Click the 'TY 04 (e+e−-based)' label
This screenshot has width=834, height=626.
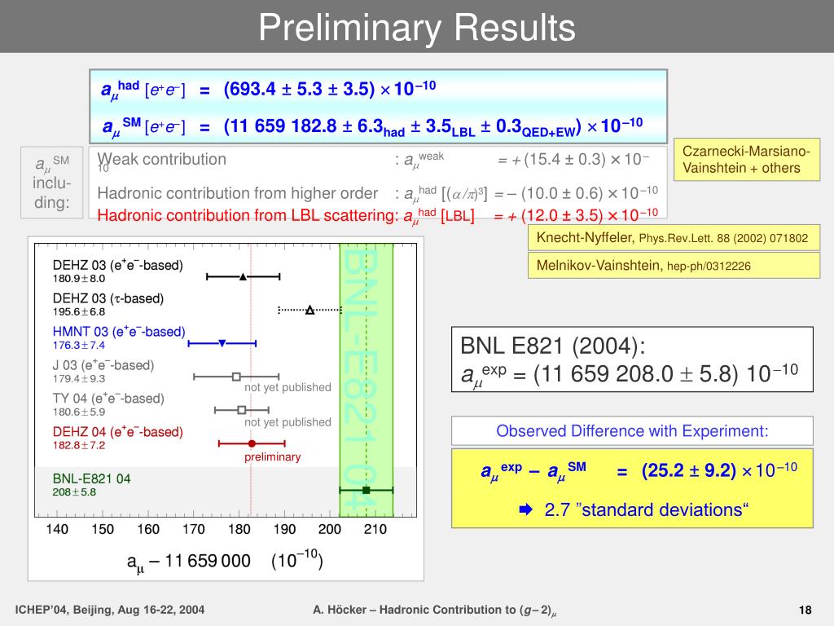108,398
